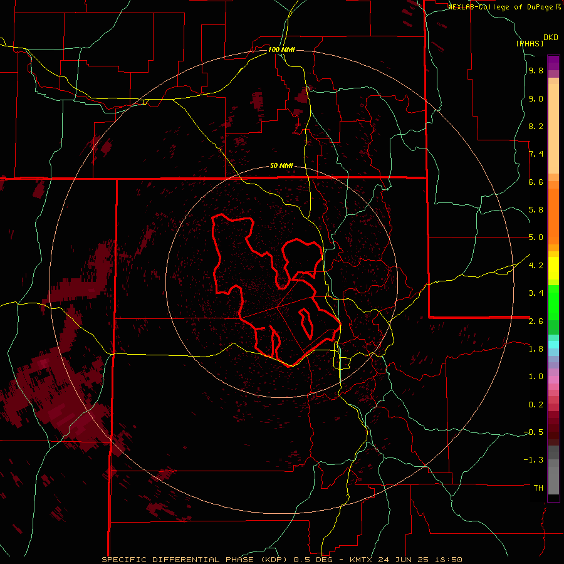This screenshot has width=564, height=564.
Task: Click the 7.4 value on the scale
Action: [x=536, y=154]
